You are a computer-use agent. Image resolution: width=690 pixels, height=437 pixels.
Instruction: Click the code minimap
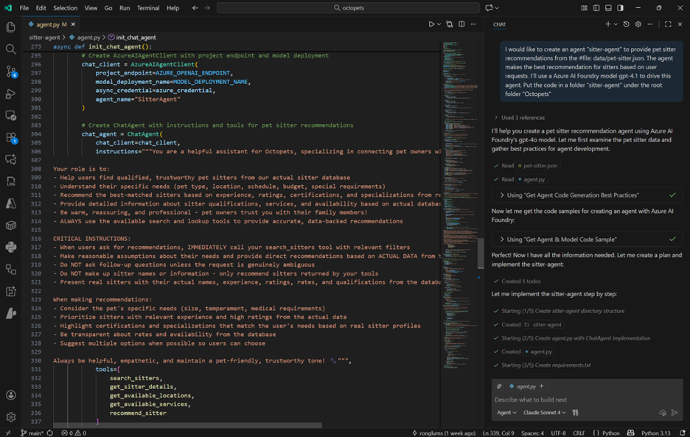(x=459, y=205)
